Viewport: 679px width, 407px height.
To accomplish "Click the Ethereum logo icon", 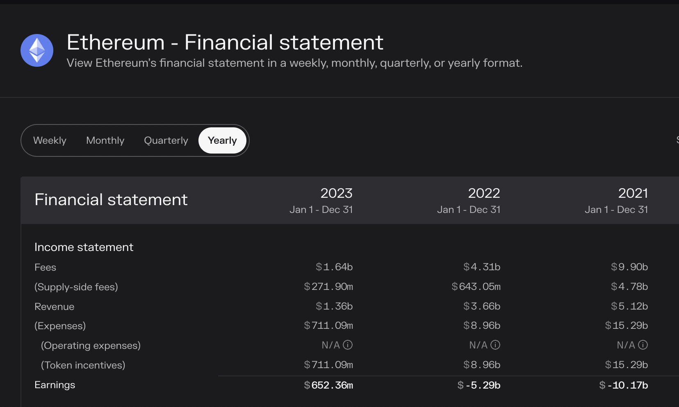I will click(37, 50).
